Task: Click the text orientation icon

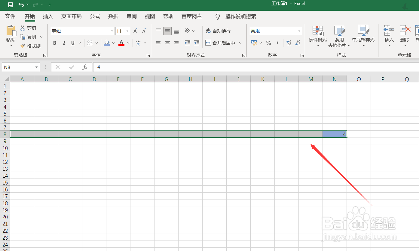Action: [x=188, y=31]
